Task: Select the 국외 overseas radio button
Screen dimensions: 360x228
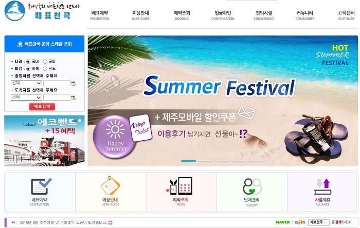Action: click(x=45, y=62)
